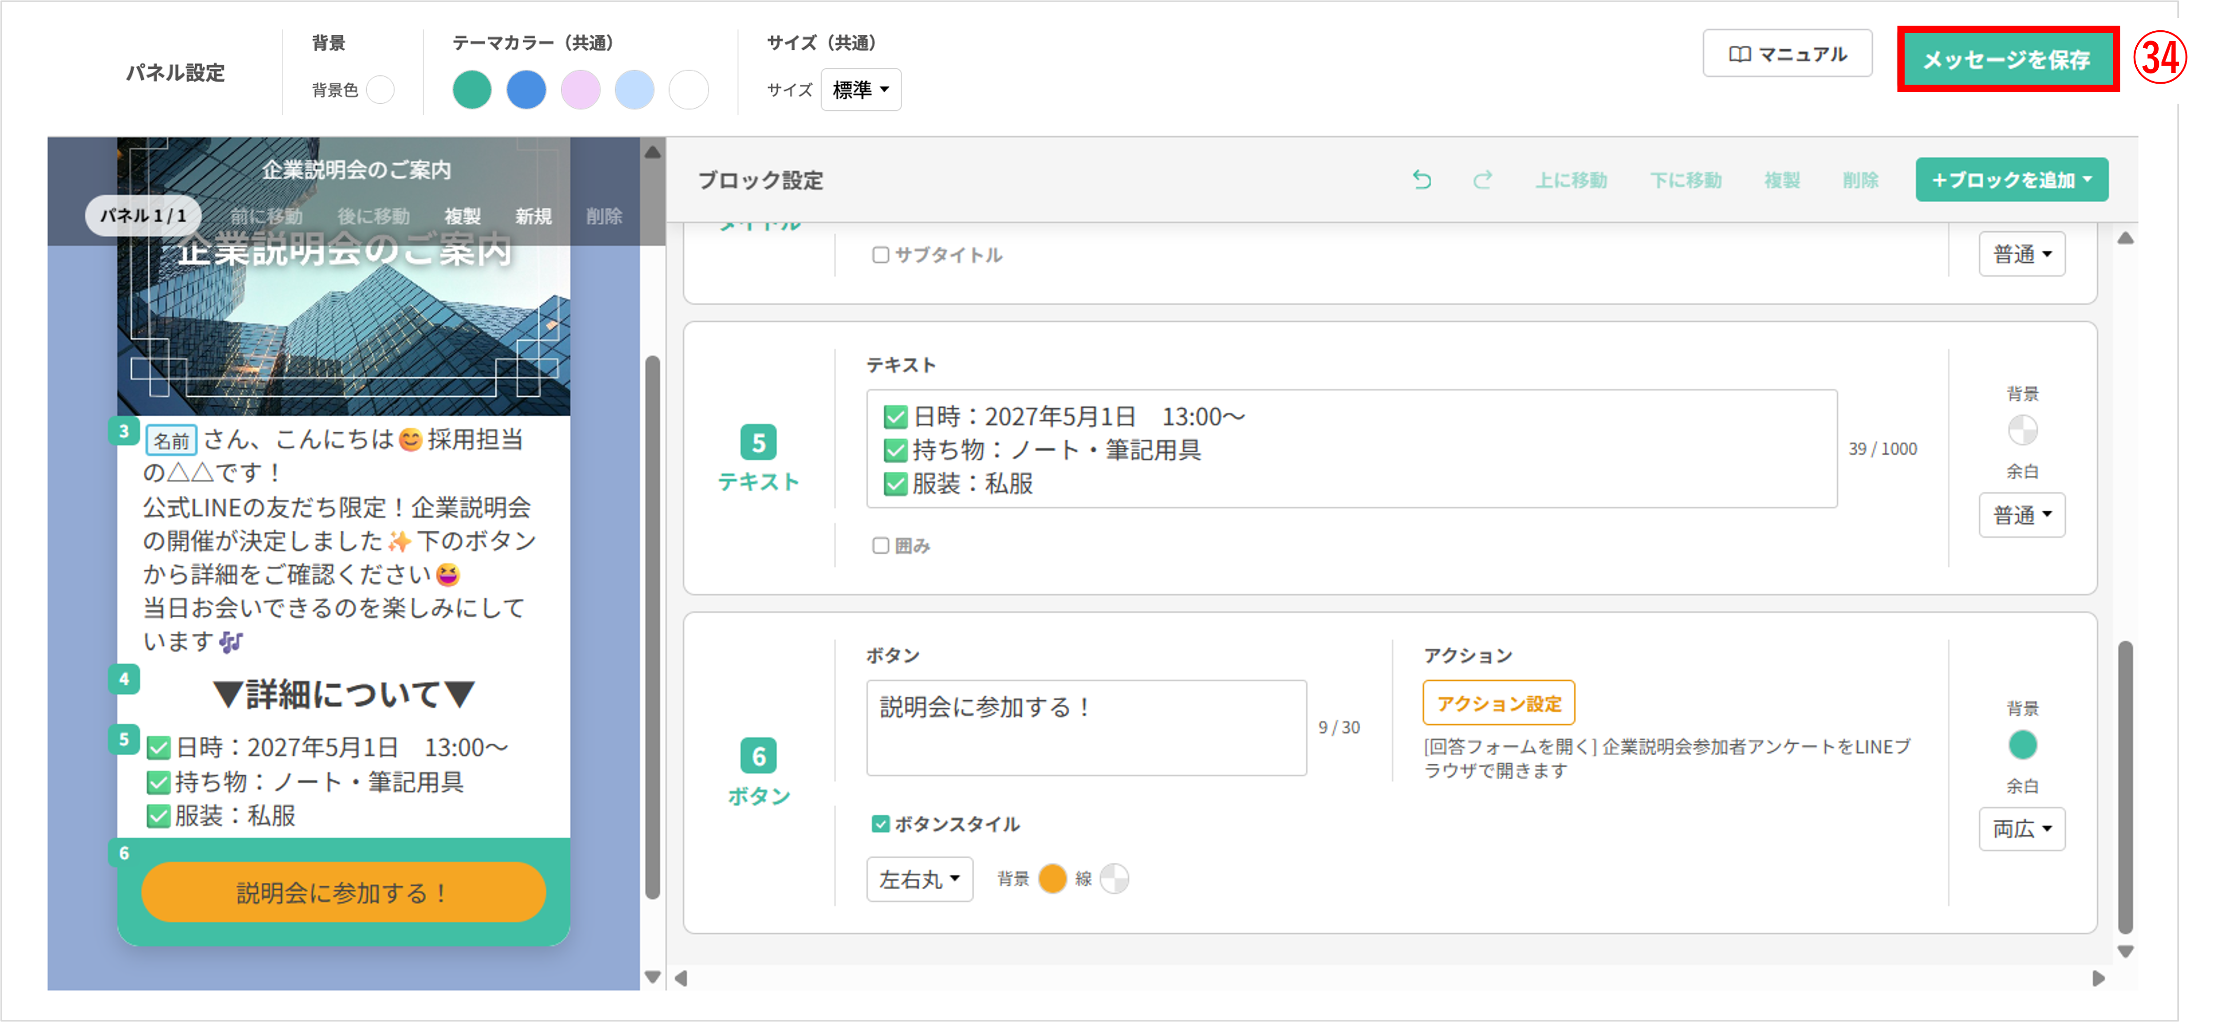Image resolution: width=2223 pixels, height=1022 pixels.
Task: Click the undo arrow icon
Action: 1421,179
